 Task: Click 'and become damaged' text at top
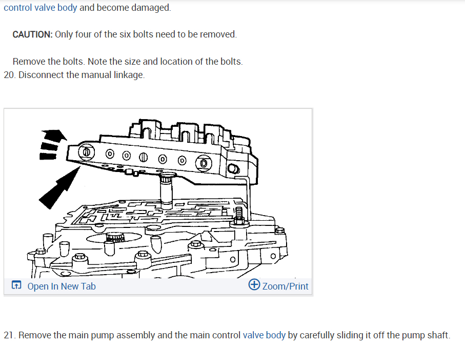pos(125,7)
